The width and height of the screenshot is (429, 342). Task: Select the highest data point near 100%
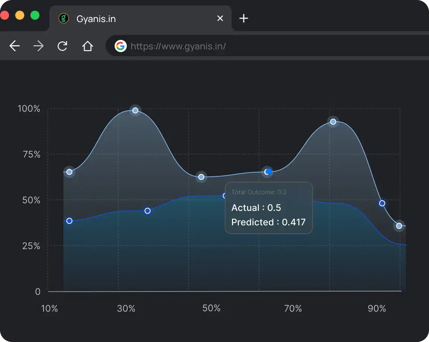click(x=135, y=111)
